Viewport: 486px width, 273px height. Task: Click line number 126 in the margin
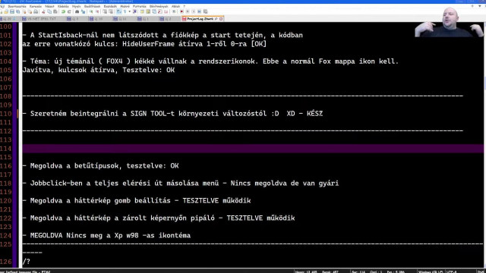click(6, 262)
